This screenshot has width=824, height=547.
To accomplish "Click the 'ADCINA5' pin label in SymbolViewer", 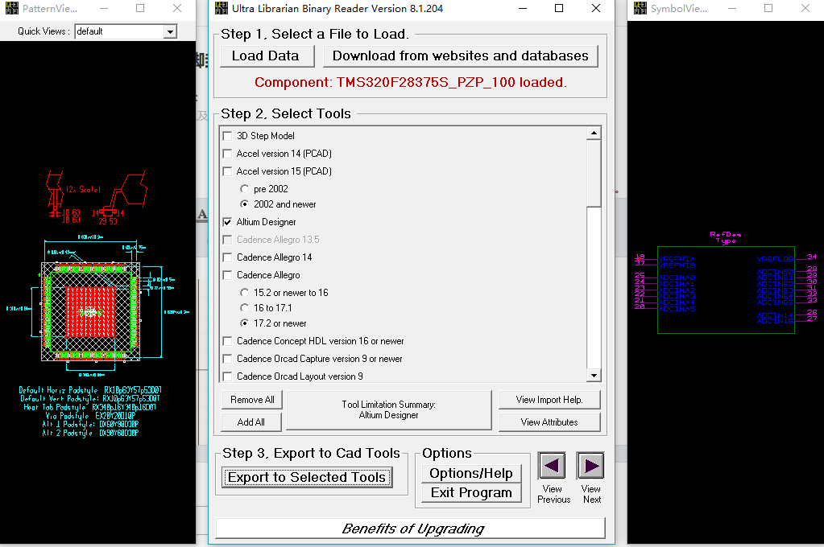I will [x=677, y=309].
